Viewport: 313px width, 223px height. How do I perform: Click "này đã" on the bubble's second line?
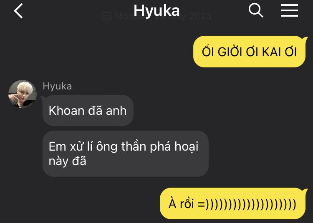(x=68, y=161)
